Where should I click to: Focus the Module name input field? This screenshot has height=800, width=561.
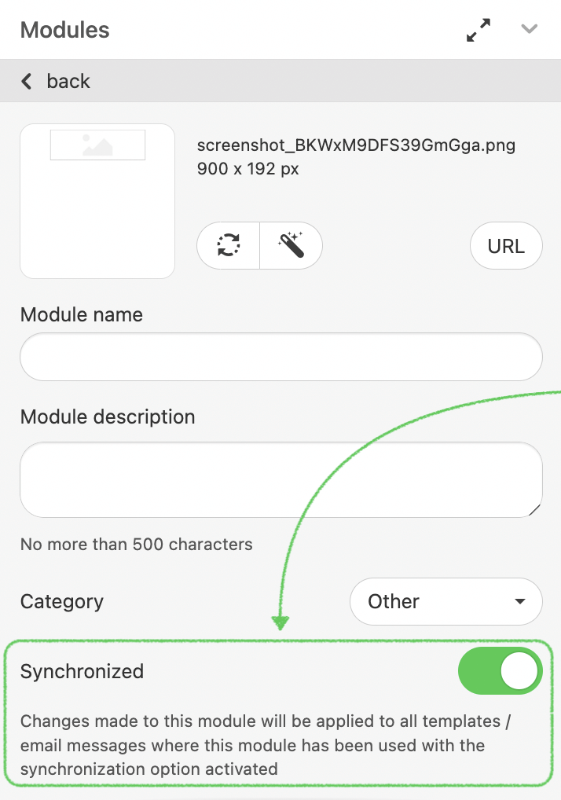point(280,357)
